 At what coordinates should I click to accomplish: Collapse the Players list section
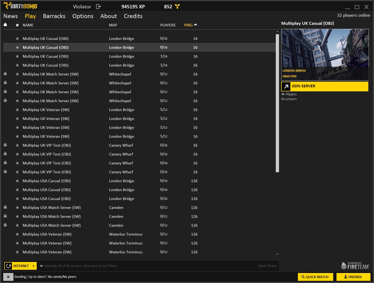click(283, 94)
